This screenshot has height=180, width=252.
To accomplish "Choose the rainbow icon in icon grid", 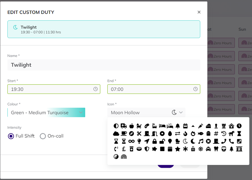I will [123, 157].
